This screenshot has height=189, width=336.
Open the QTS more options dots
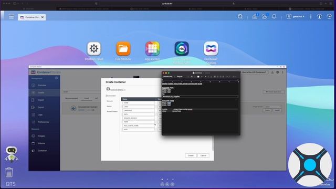[310, 16]
